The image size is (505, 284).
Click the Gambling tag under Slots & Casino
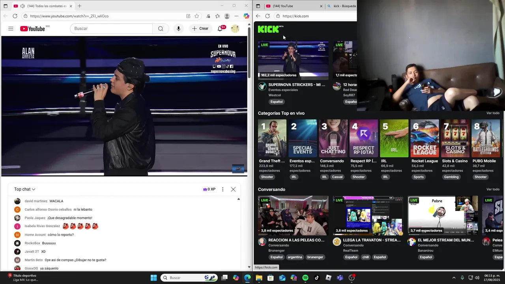[x=451, y=177]
